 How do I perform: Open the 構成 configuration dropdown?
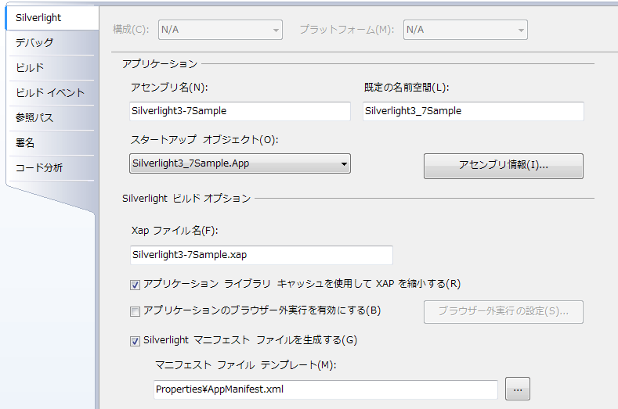tap(220, 30)
